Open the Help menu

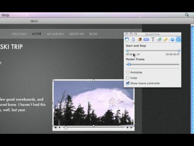(5, 15)
